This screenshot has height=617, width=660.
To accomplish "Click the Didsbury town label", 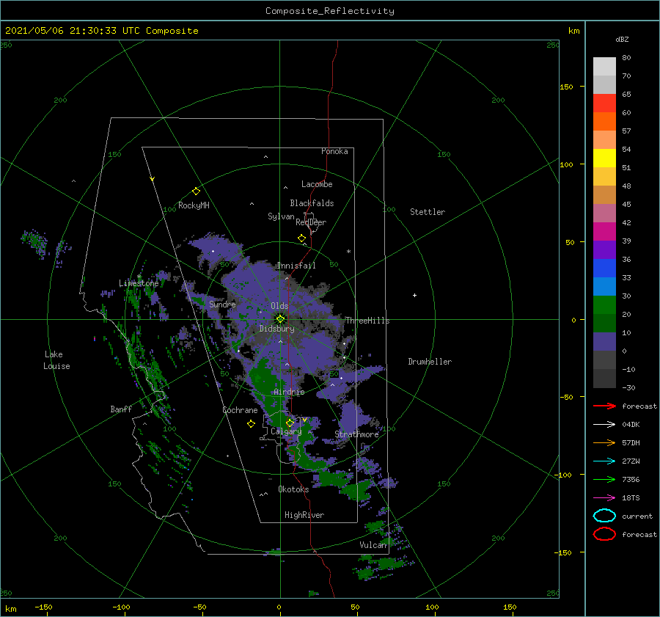I will click(276, 329).
